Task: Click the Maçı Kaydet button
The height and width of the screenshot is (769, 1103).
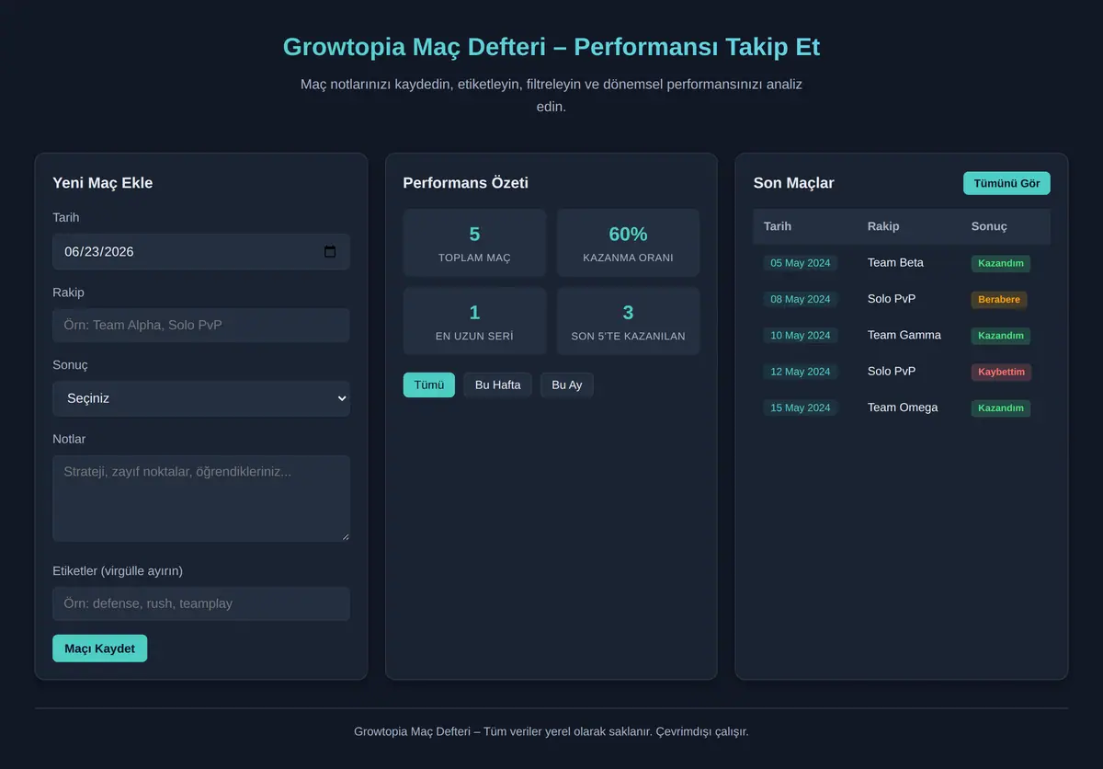Action: pyautogui.click(x=99, y=648)
